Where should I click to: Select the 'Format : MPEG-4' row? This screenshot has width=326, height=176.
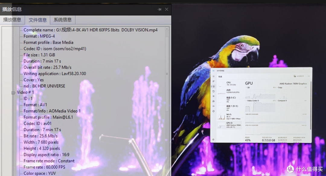39,36
